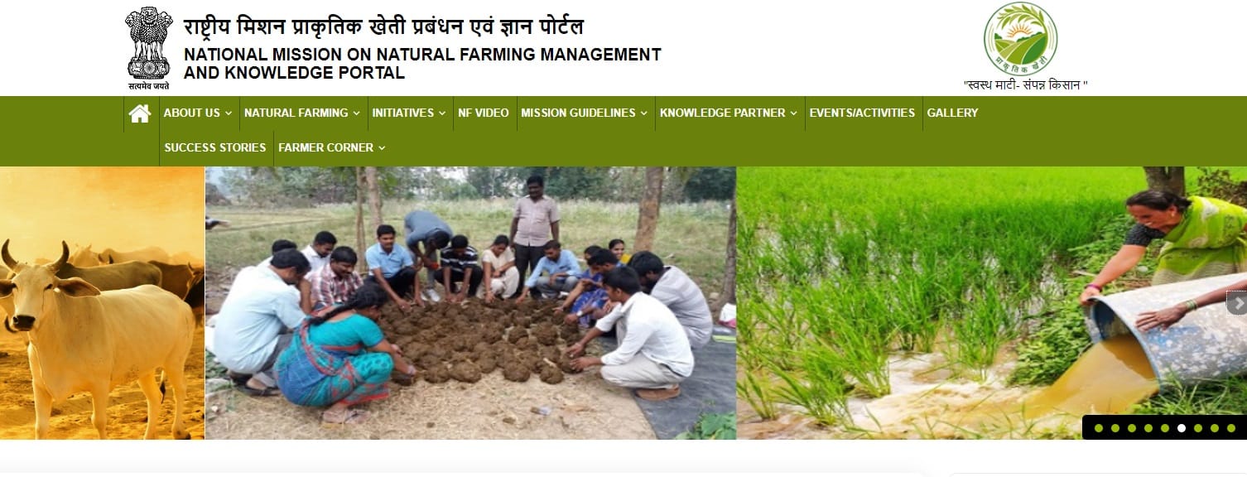Viewport: 1247px width, 477px height.
Task: Open the Knowledge Partner dropdown
Action: coord(729,113)
